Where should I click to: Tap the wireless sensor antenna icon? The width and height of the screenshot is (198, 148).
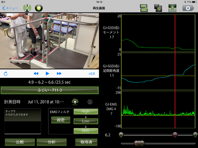(27, 8)
